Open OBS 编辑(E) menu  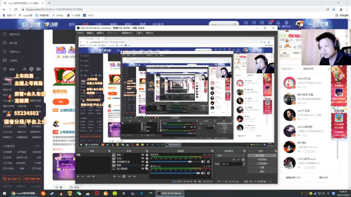[x=90, y=33]
